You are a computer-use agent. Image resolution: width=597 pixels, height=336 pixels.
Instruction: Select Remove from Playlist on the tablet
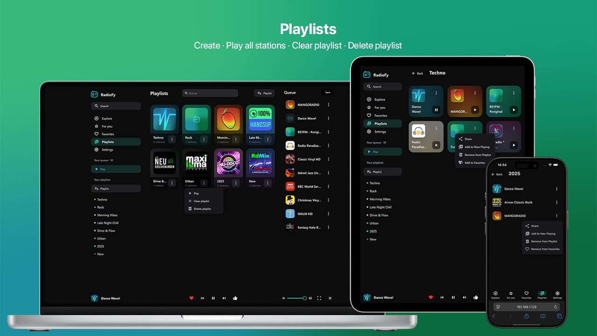pyautogui.click(x=474, y=155)
